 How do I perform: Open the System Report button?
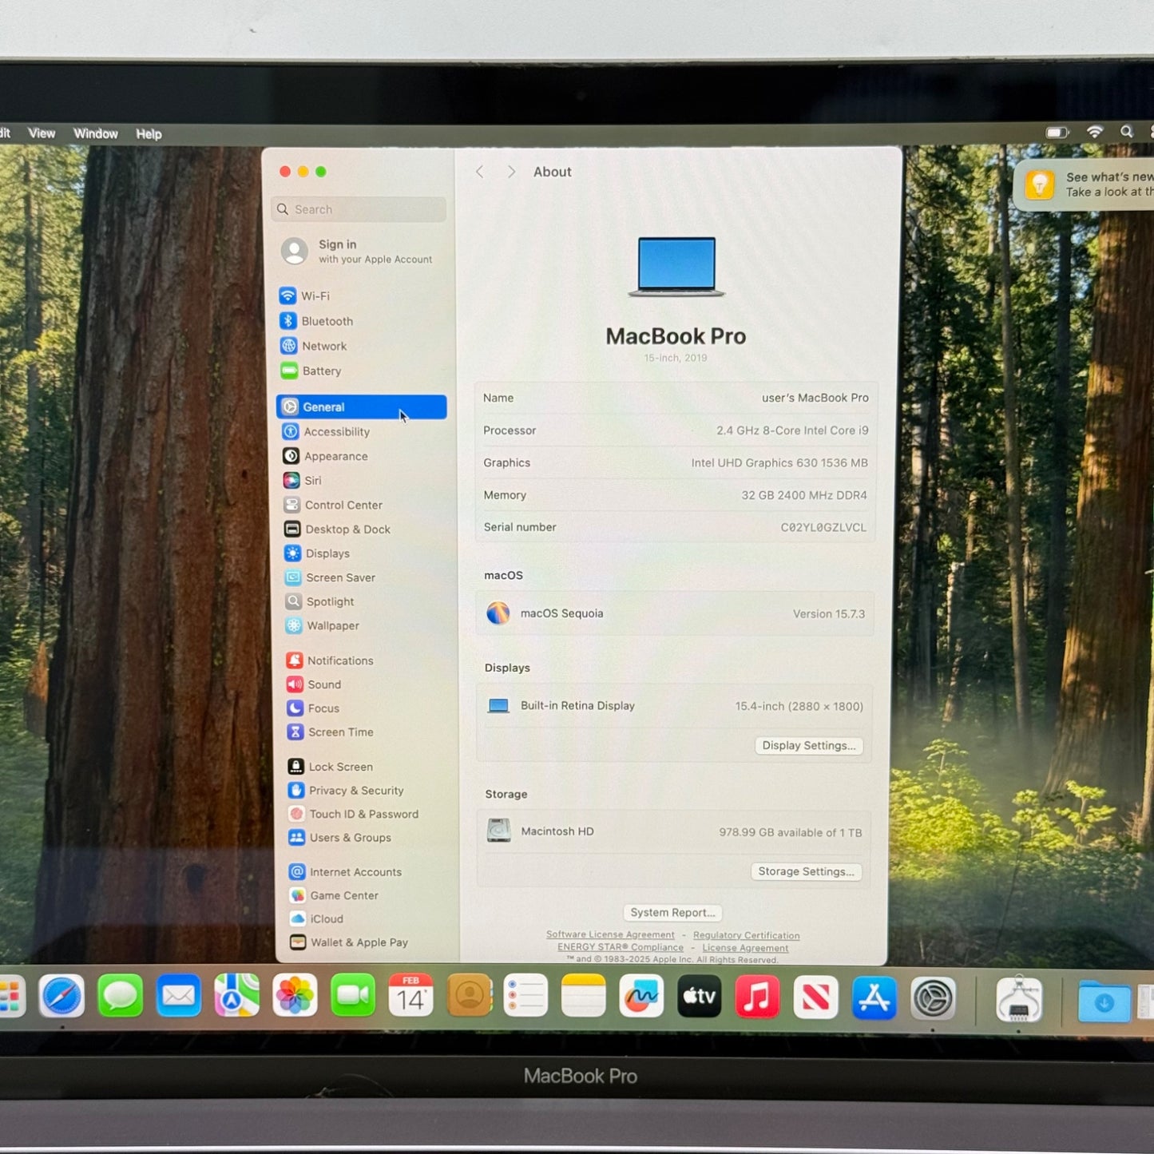pyautogui.click(x=672, y=912)
